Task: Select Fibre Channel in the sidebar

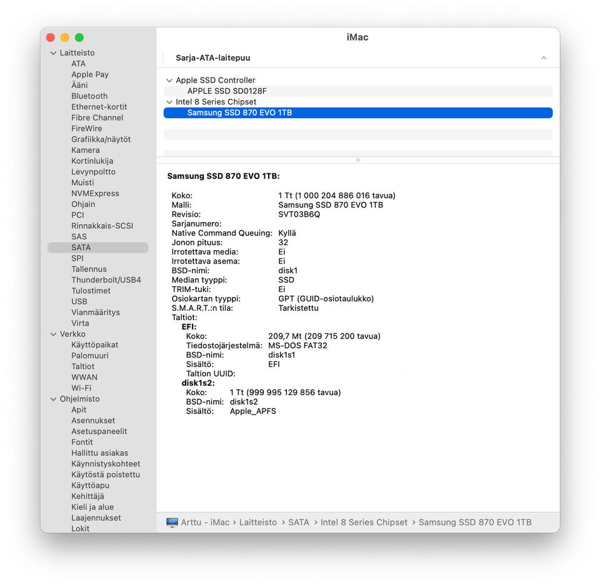Action: pos(97,118)
